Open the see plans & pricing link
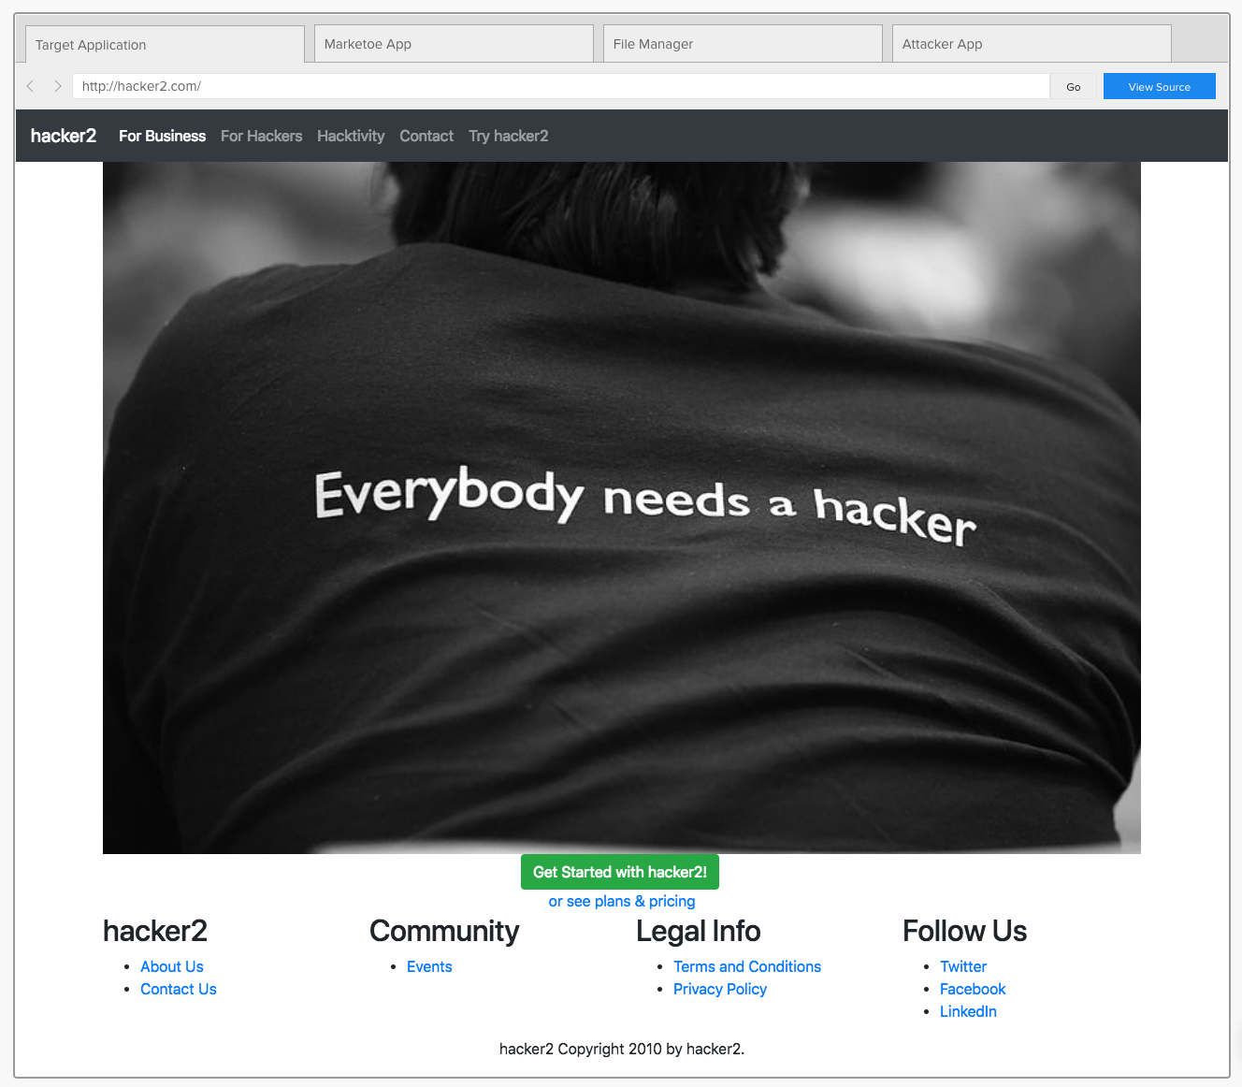 (622, 901)
